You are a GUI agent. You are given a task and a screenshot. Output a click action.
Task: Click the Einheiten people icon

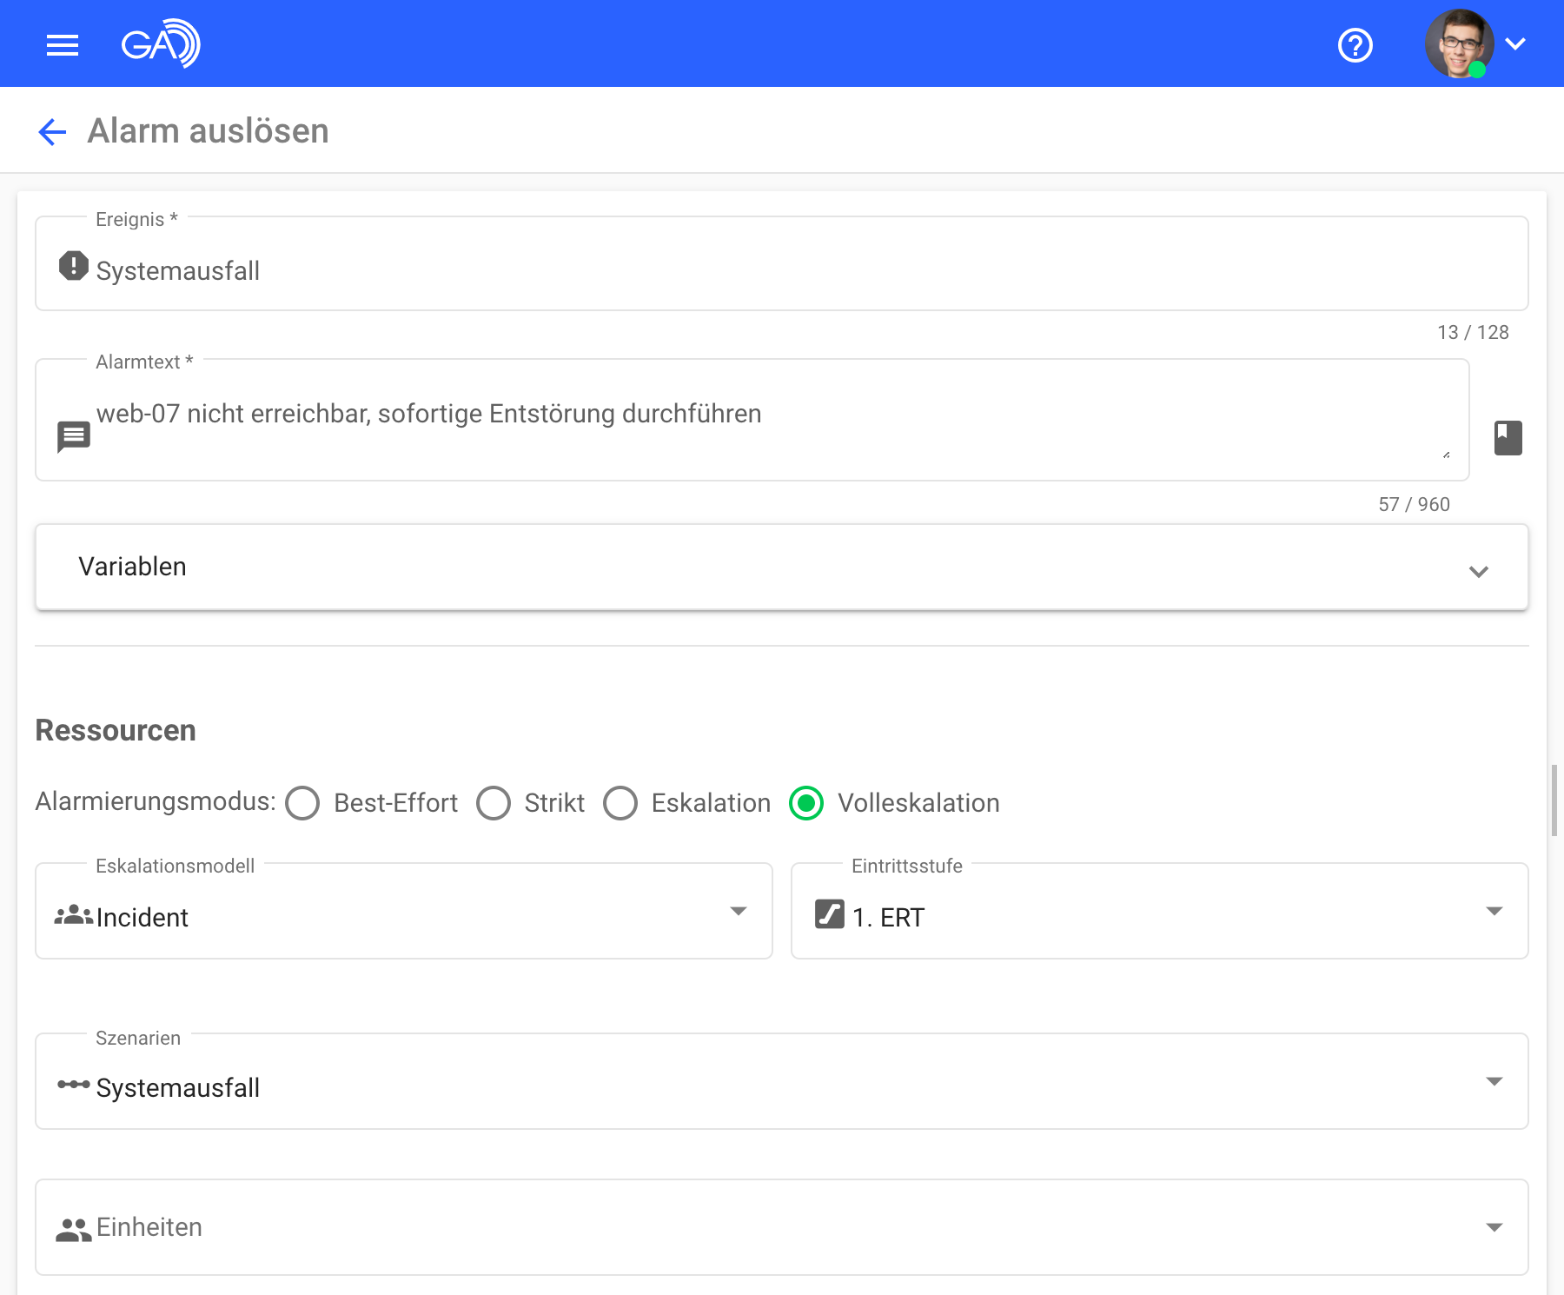tap(74, 1229)
